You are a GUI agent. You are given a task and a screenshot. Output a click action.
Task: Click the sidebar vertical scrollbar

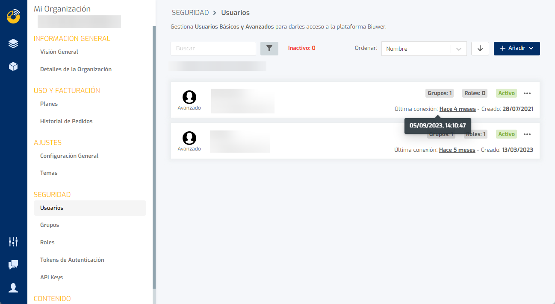(x=154, y=158)
